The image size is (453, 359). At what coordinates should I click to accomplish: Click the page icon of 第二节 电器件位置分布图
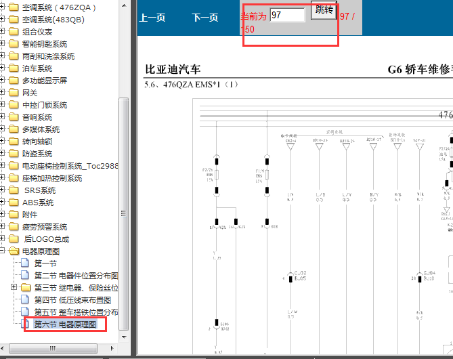coord(25,275)
